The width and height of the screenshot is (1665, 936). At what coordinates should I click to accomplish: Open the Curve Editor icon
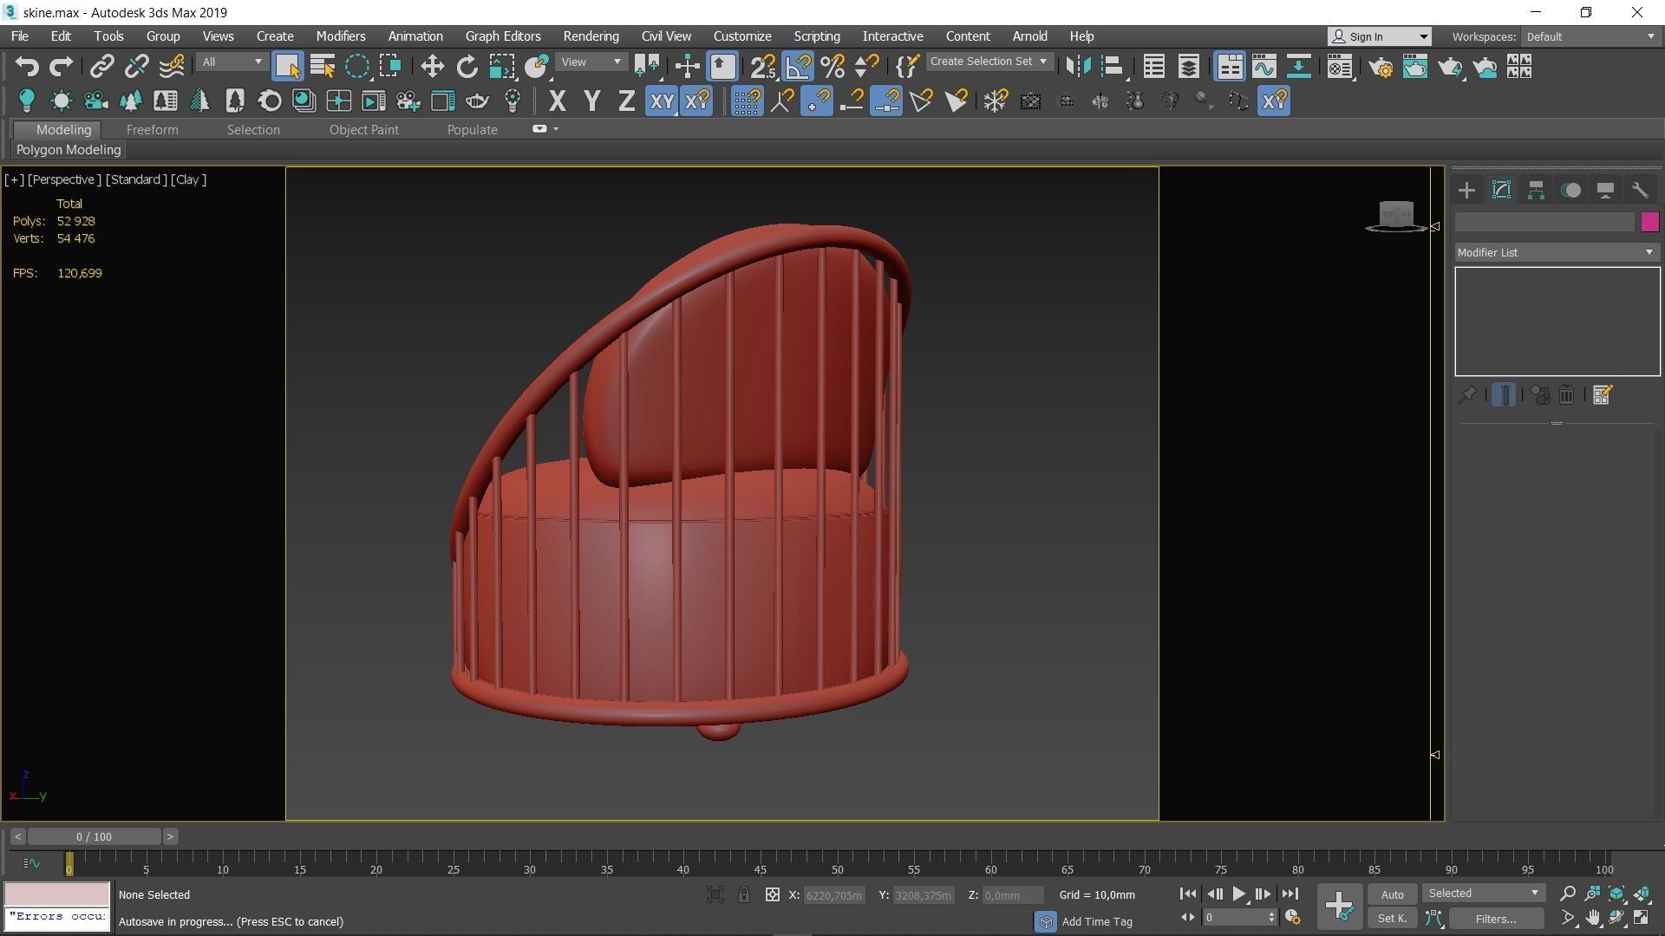pyautogui.click(x=1264, y=67)
